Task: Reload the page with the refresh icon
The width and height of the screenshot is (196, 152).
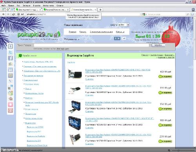Action: tap(13, 14)
